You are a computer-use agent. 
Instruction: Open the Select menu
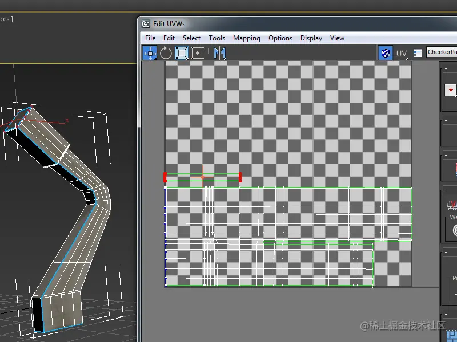(x=191, y=38)
